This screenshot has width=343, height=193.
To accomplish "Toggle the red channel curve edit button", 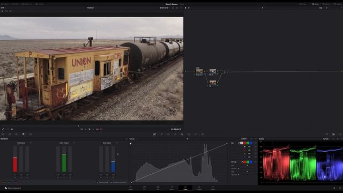I will click(244, 143).
